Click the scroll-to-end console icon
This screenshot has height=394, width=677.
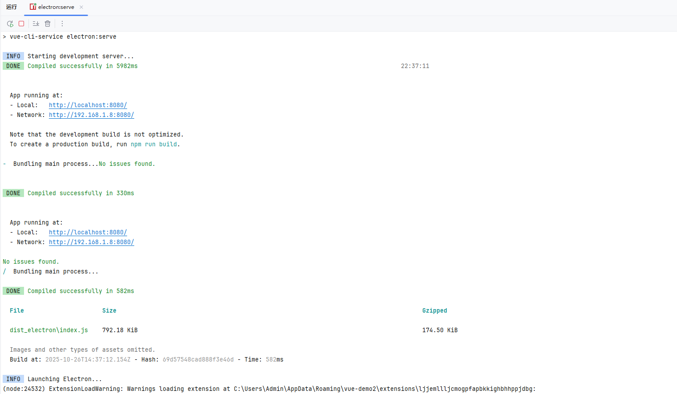click(x=36, y=23)
